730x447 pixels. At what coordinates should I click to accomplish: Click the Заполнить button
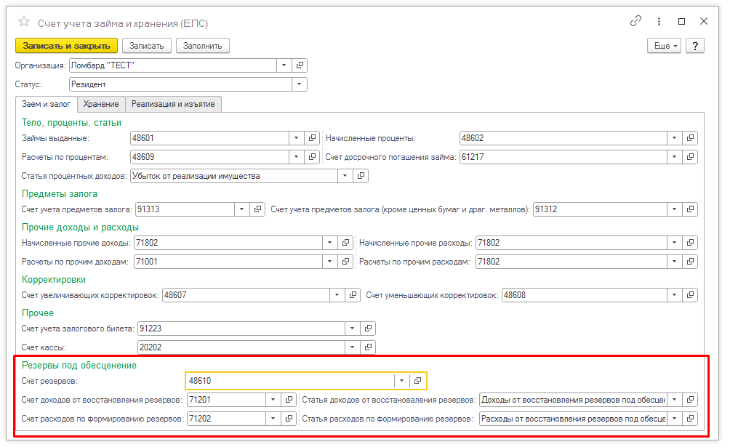(204, 46)
